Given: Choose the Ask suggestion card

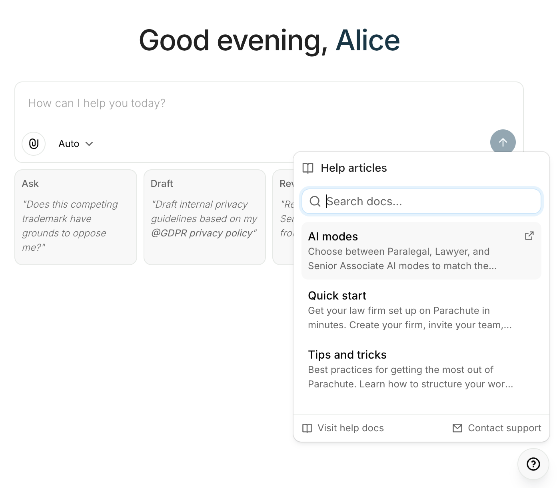Looking at the screenshot, I should coord(76,217).
